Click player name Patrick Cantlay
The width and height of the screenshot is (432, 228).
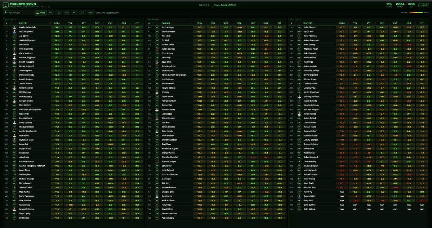(27, 49)
